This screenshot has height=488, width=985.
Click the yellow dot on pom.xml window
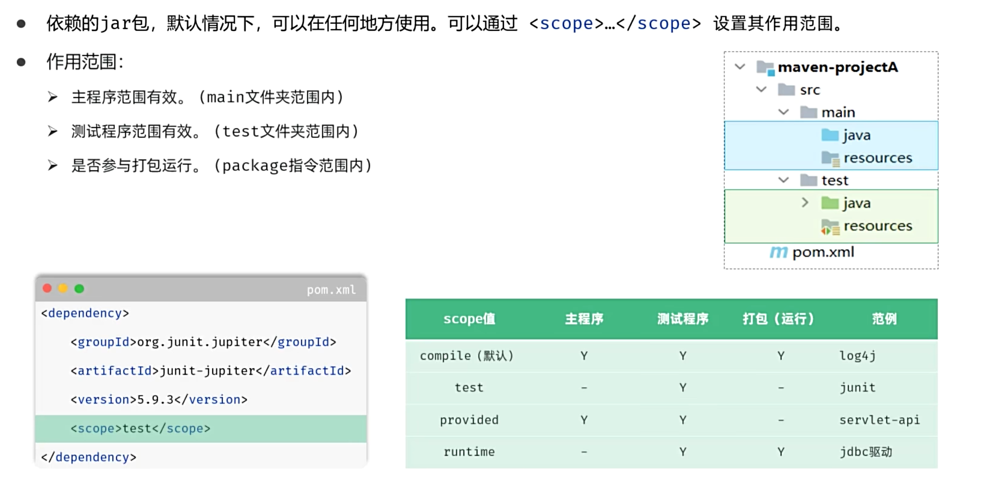point(63,288)
